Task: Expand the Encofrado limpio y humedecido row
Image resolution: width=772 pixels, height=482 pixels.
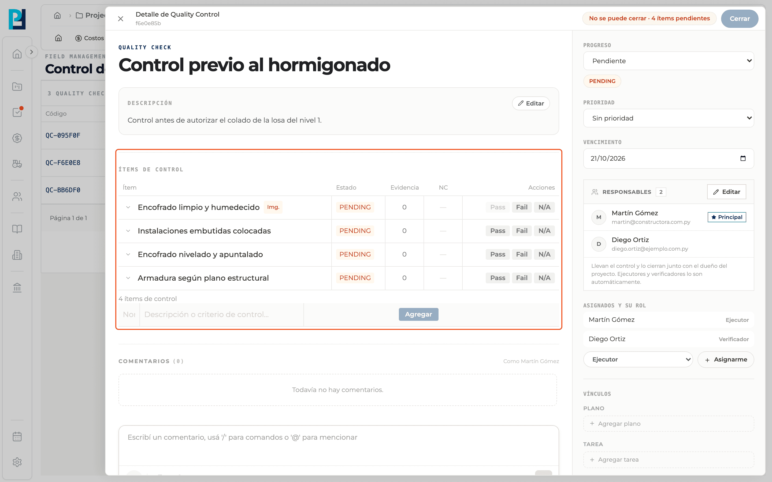Action: pos(128,207)
